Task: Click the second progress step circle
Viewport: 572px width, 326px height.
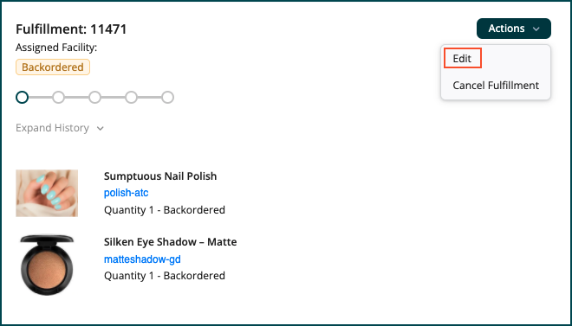Action: point(58,98)
